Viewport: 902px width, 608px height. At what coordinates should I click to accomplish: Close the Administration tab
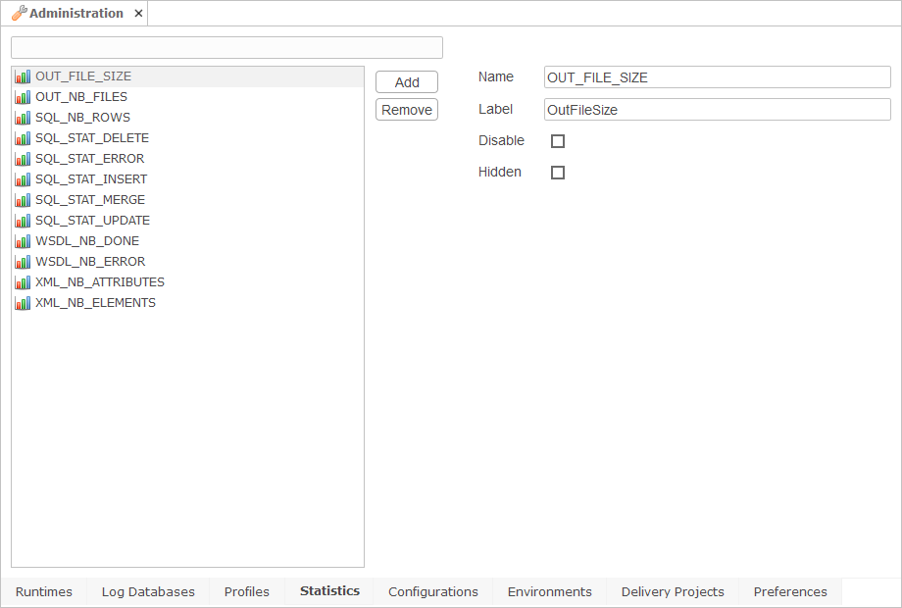click(x=138, y=14)
